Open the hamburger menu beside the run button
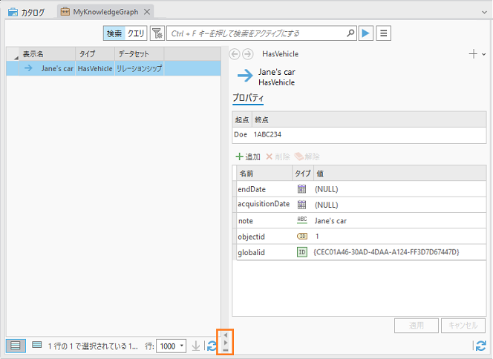Viewport: 493px width, 359px height. 383,33
